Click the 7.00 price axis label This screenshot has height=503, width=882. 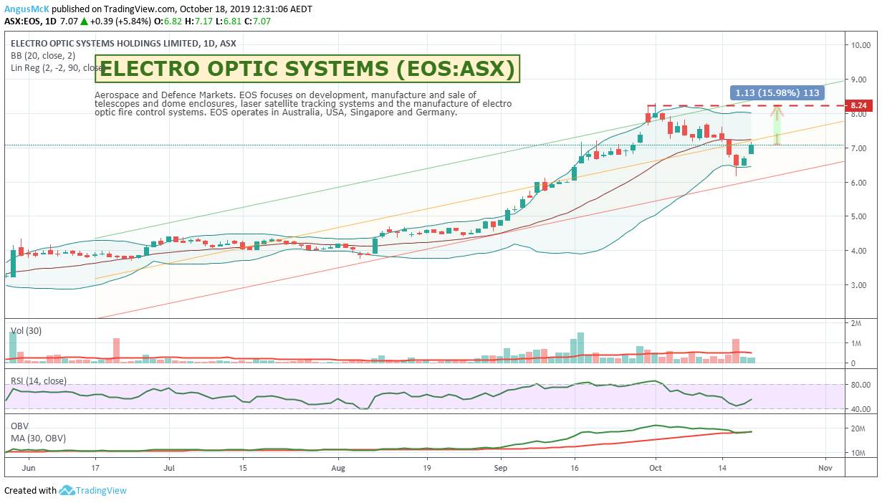860,148
